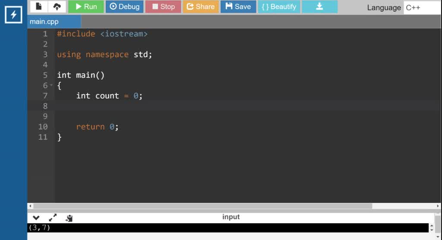Viewport: 442px width, 240px height.
Task: Create a new file with the document icon
Action: pyautogui.click(x=39, y=6)
